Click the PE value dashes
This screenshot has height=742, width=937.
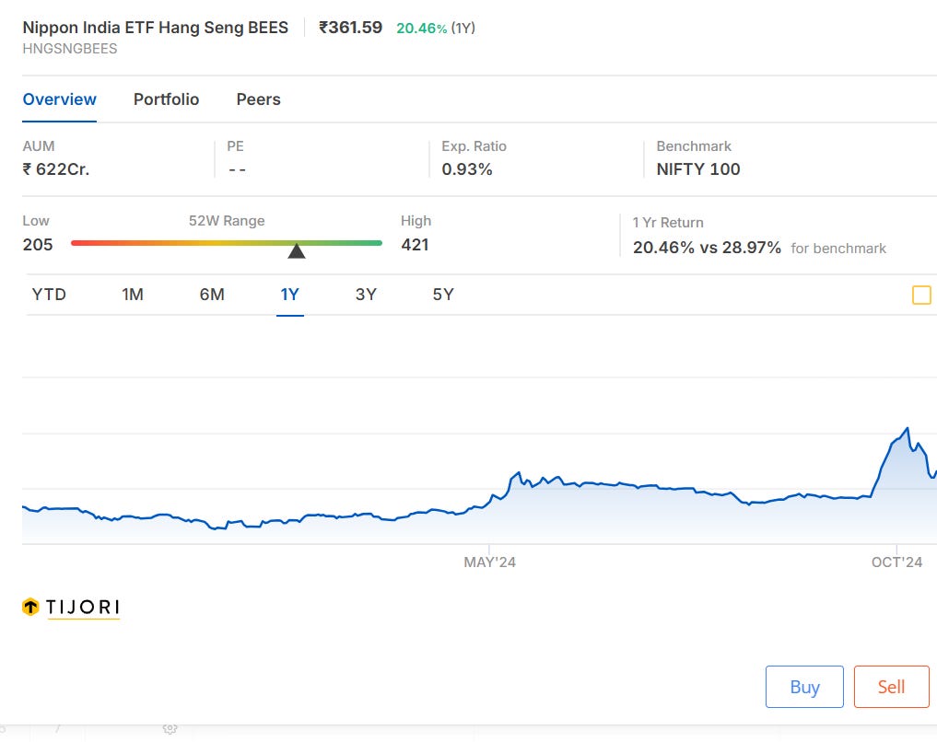237,170
